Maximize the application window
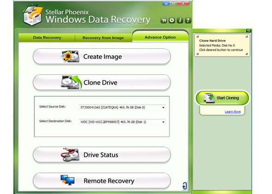The width and height of the screenshot is (272, 194). tap(173, 4)
